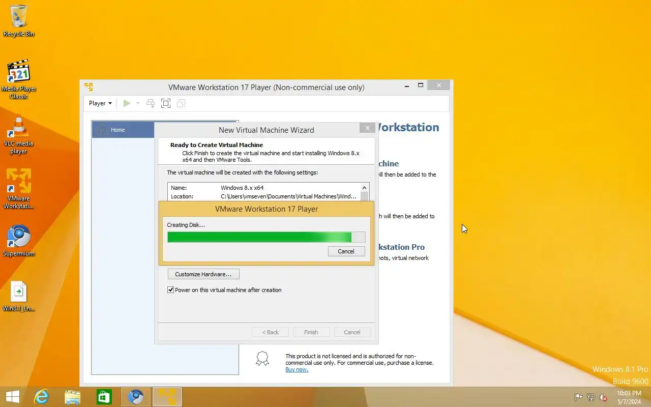
Task: Open Windows Store from taskbar
Action: point(104,397)
